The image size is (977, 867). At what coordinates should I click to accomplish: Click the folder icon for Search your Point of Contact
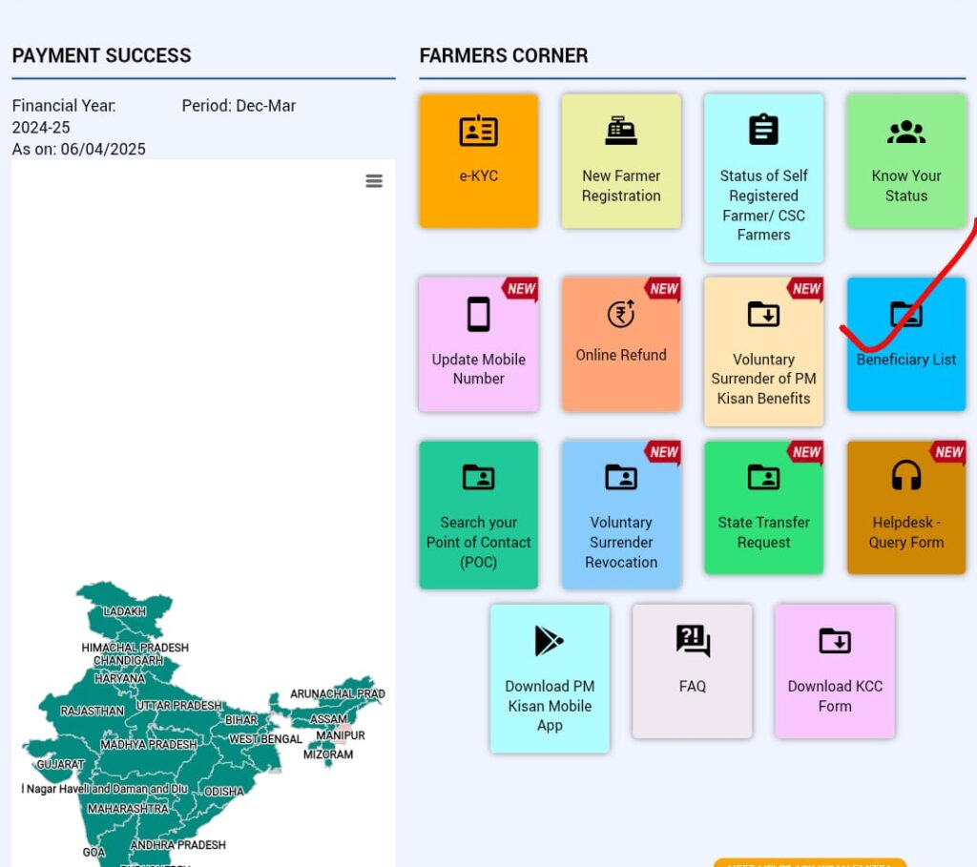pyautogui.click(x=479, y=477)
